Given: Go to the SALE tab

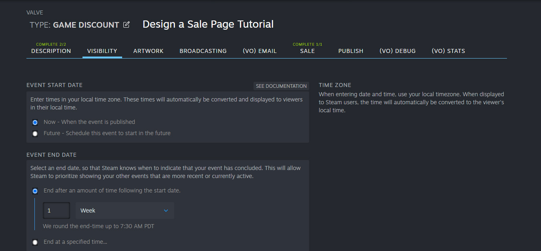Looking at the screenshot, I should point(307,51).
